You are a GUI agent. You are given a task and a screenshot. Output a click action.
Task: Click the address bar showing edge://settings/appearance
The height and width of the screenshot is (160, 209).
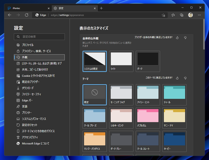pyautogui.click(x=100, y=15)
